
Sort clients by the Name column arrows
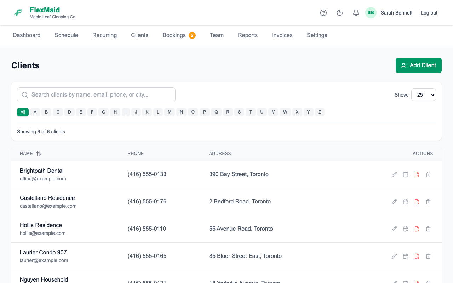tap(39, 154)
